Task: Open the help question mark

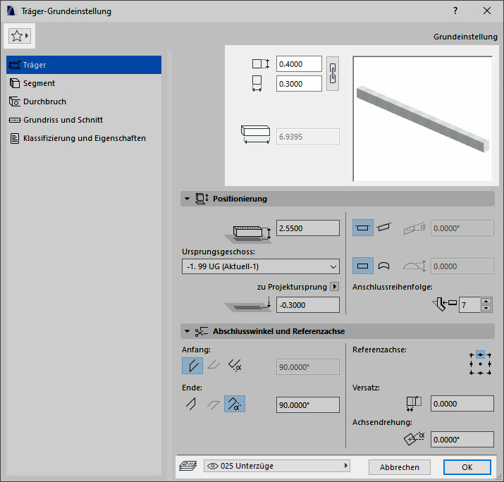Action: [455, 11]
